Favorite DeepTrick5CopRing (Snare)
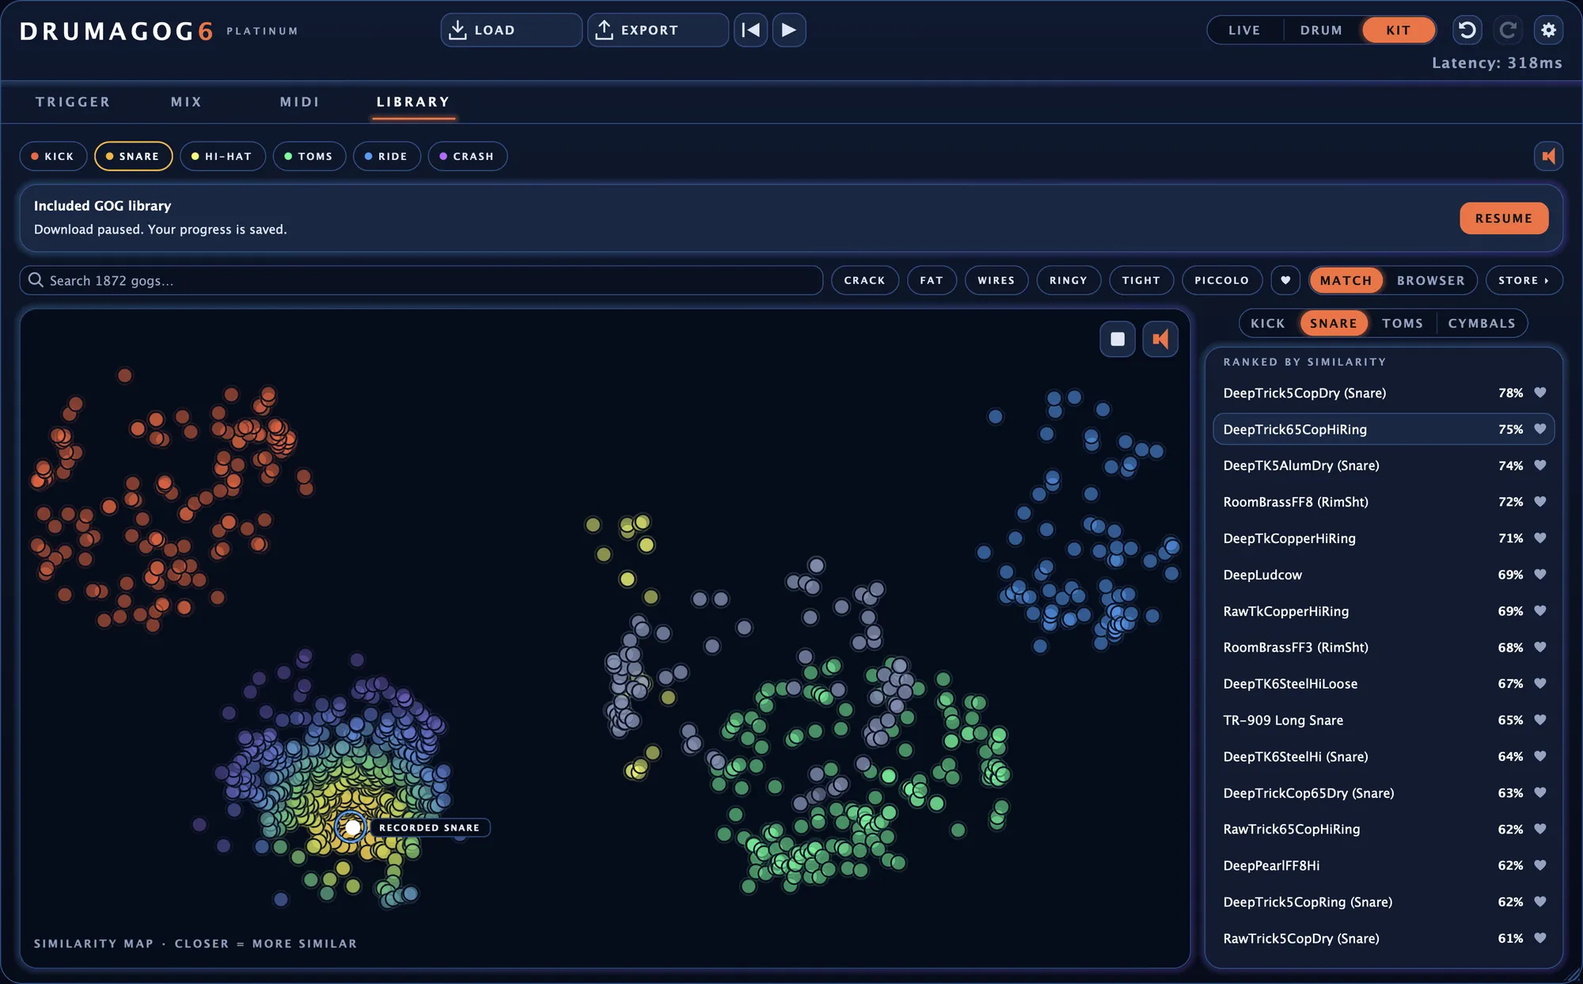 (1540, 902)
